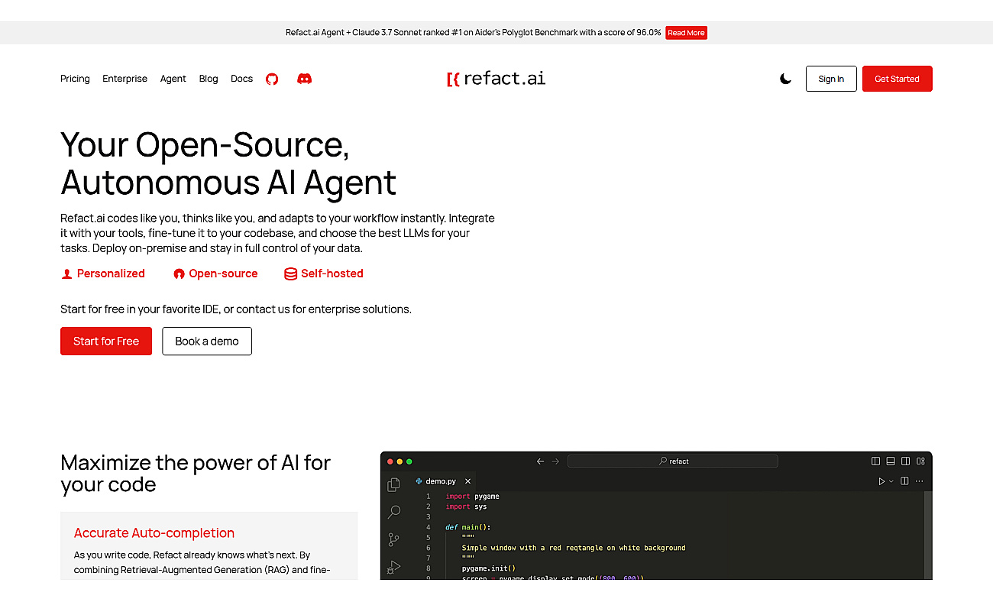Viewport: 993px width, 602px height.
Task: Split the editor with split icon
Action: click(904, 481)
